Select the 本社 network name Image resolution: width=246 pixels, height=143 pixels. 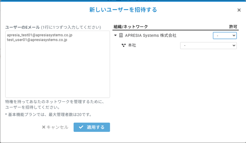pos(132,46)
